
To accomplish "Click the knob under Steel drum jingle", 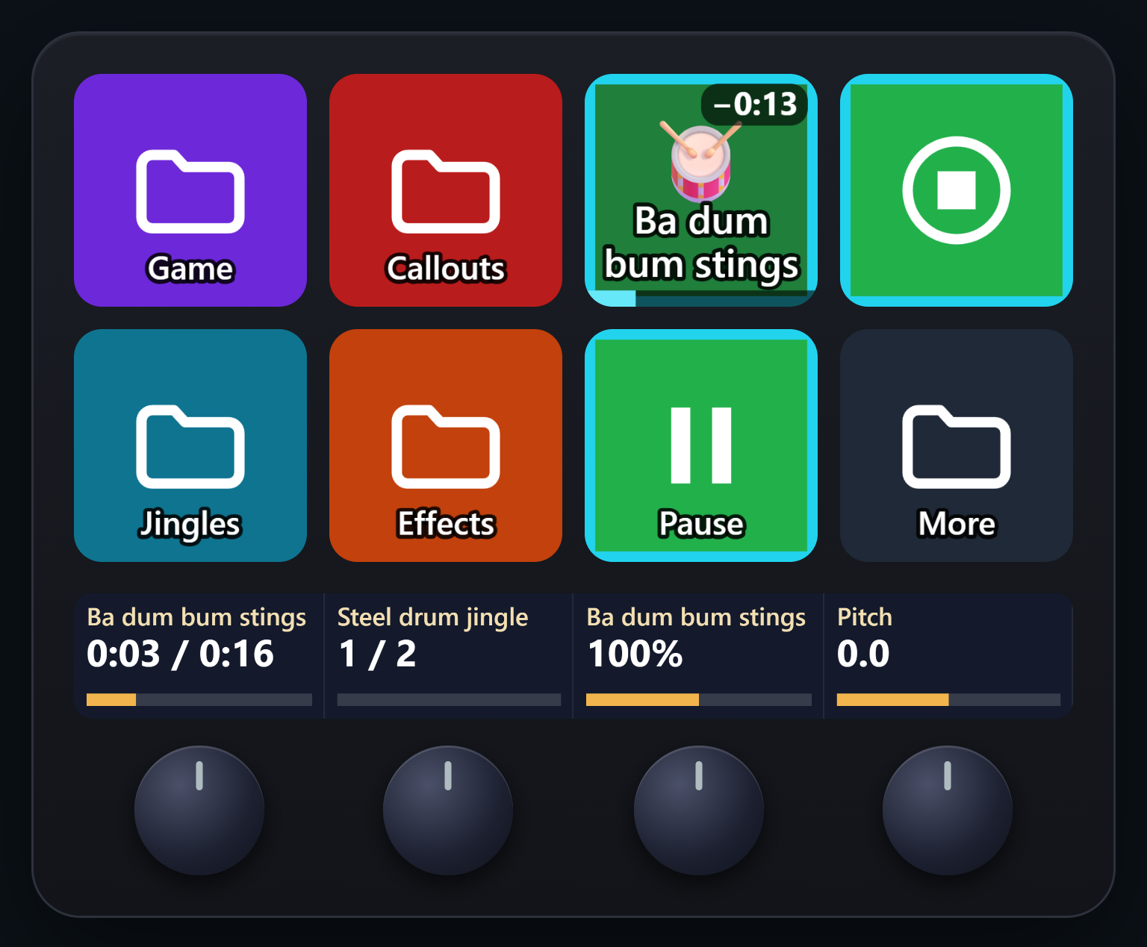I will [x=448, y=810].
